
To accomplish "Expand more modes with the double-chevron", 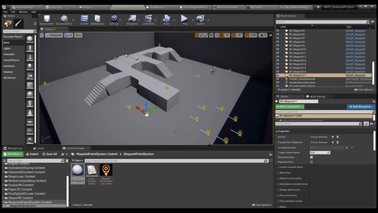I will coord(35,24).
